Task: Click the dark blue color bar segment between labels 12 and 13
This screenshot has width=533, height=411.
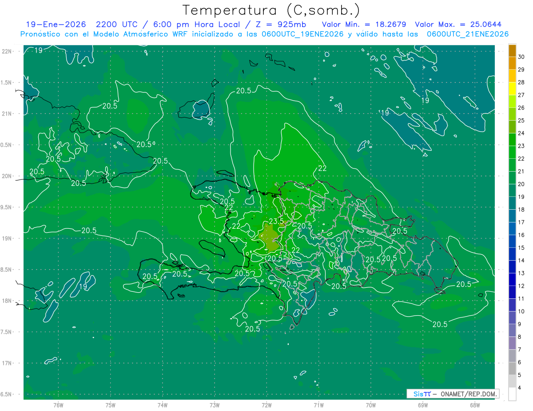Action: (512, 279)
